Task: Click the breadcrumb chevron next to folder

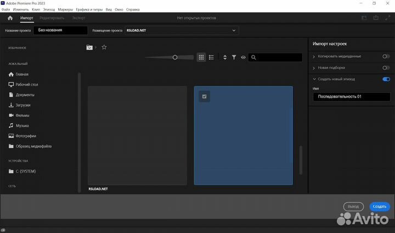Action: 95,47
